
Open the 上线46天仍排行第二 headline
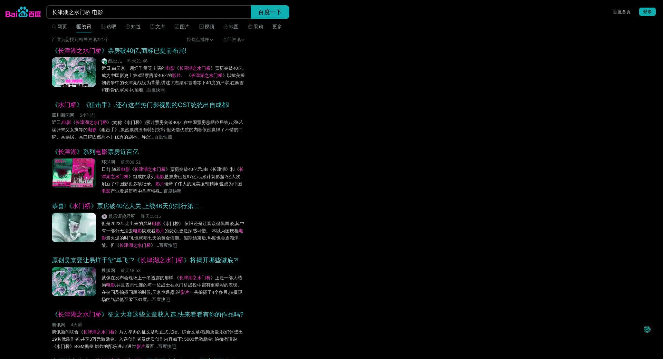pyautogui.click(x=126, y=206)
